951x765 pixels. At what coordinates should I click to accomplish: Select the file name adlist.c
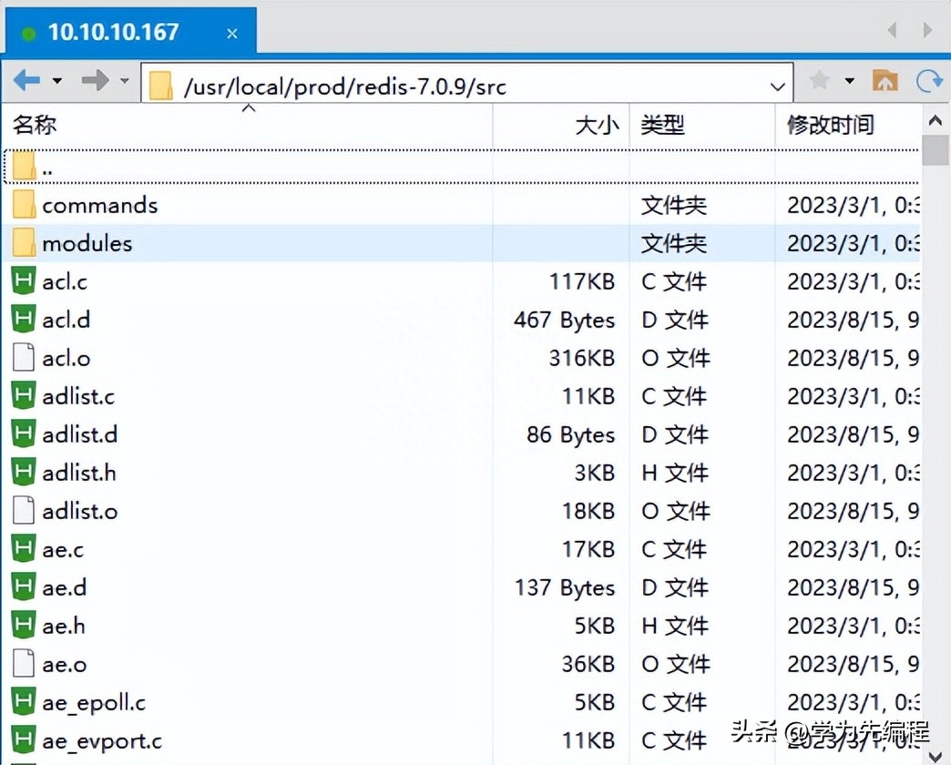pyautogui.click(x=78, y=396)
